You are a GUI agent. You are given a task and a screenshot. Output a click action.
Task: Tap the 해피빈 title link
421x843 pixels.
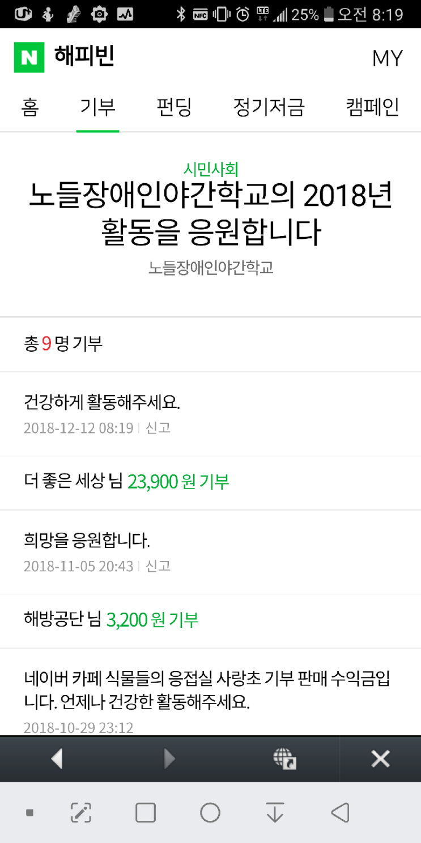[84, 57]
